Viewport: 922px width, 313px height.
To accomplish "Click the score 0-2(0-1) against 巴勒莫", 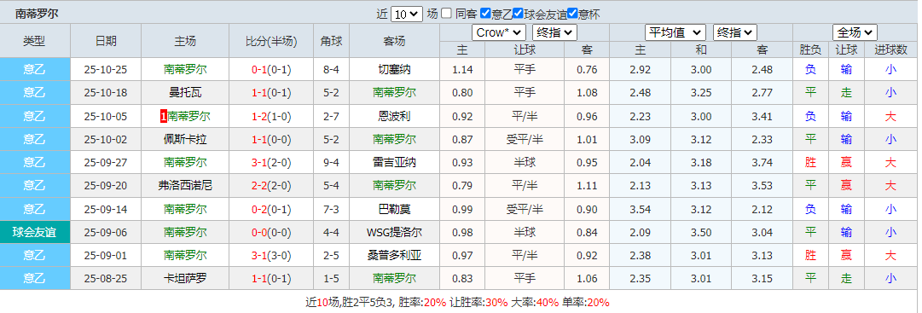I will pyautogui.click(x=271, y=209).
